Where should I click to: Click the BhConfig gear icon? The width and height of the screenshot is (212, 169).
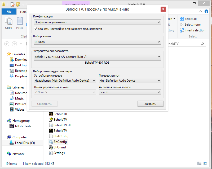click(x=51, y=142)
